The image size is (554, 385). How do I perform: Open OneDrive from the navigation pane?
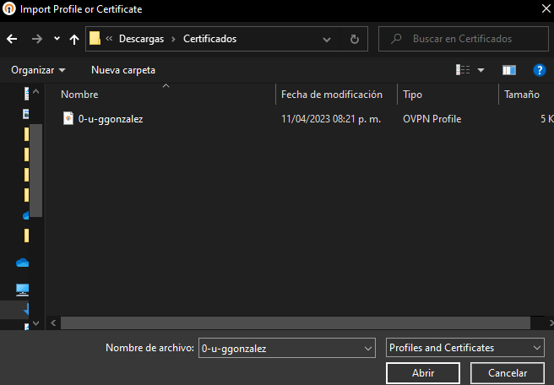coord(22,263)
